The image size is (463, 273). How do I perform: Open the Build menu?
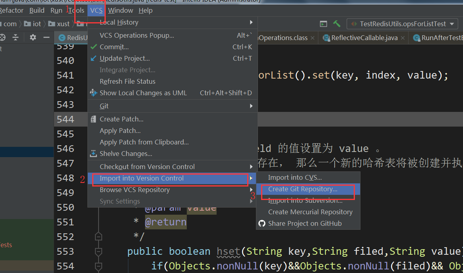37,11
